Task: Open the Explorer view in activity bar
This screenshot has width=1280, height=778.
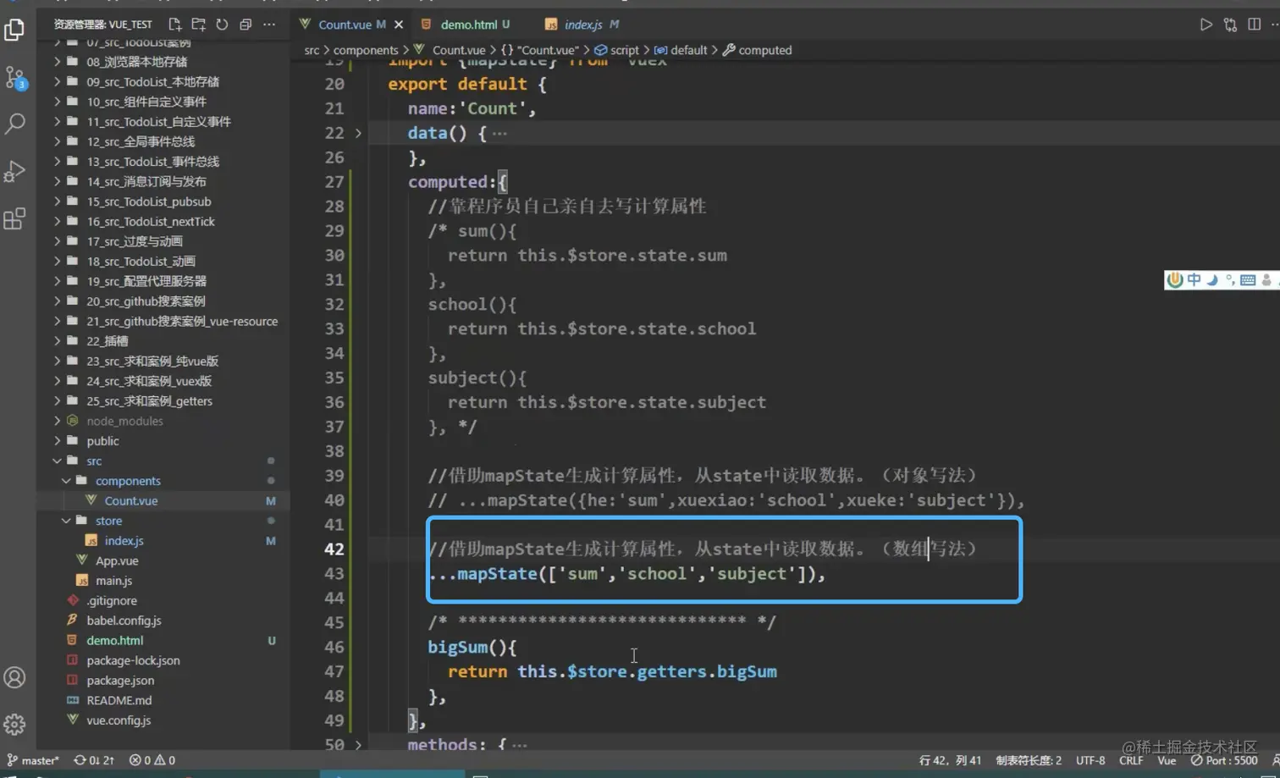Action: click(x=14, y=30)
